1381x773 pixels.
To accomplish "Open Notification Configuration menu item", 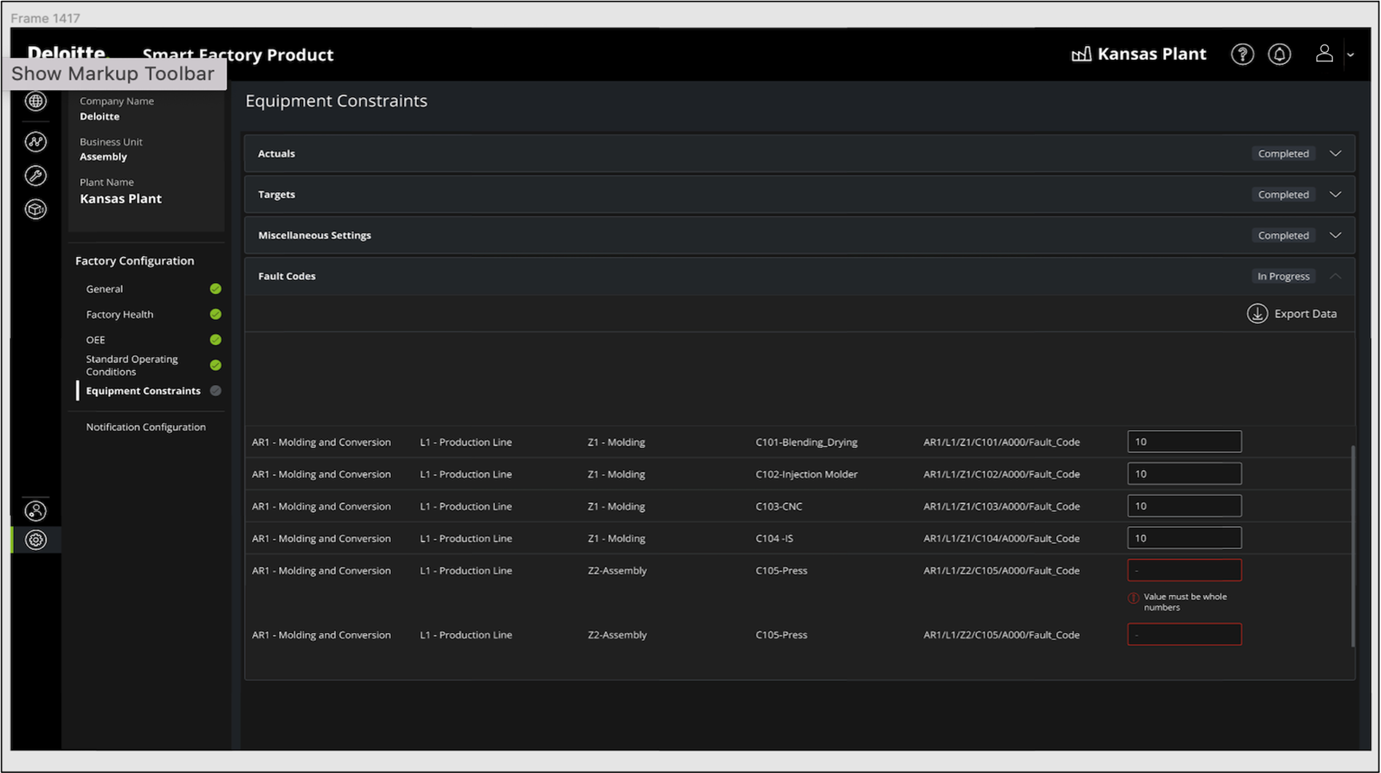I will click(146, 426).
